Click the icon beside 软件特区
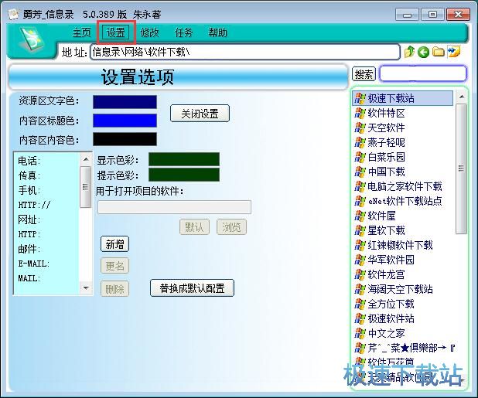Image resolution: width=478 pixels, height=398 pixels. point(360,113)
